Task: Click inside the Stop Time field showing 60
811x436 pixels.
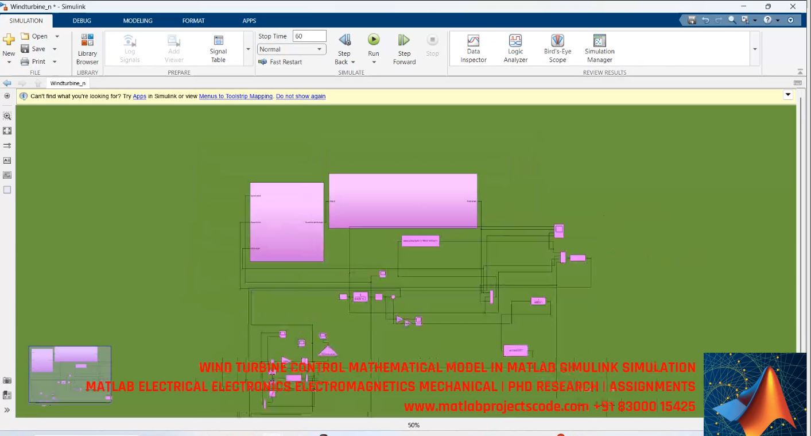Action: (309, 36)
